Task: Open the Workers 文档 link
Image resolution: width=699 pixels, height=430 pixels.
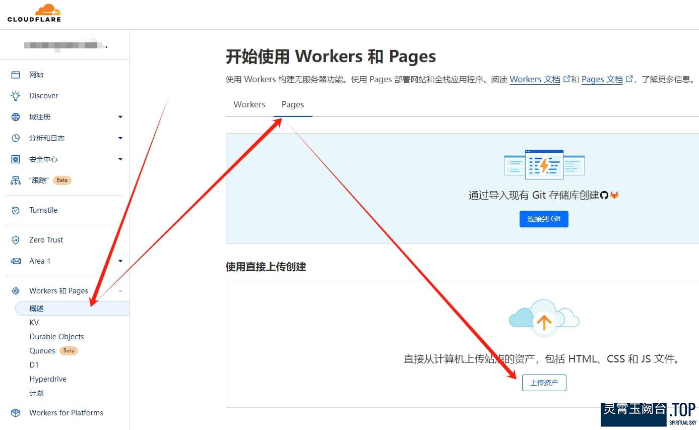Action: point(535,79)
